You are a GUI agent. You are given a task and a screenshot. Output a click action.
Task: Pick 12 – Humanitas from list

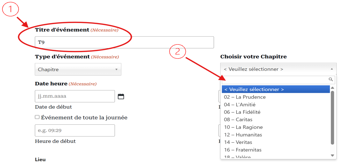pyautogui.click(x=243, y=135)
